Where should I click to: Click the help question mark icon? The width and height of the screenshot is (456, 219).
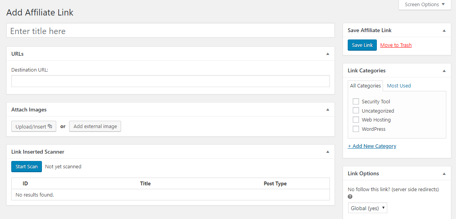click(350, 197)
